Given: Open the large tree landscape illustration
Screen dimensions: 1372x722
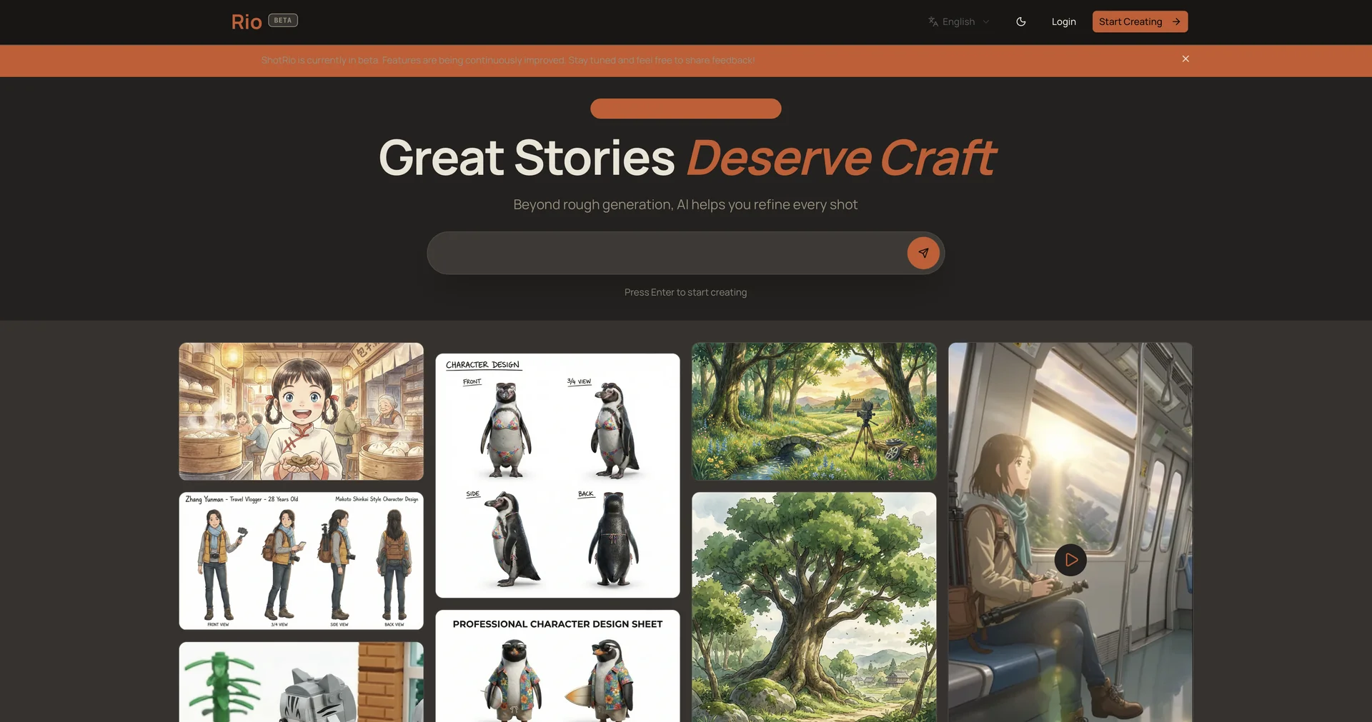Looking at the screenshot, I should pyautogui.click(x=814, y=607).
